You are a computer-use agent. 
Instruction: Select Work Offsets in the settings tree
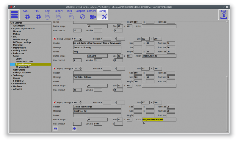19,70
